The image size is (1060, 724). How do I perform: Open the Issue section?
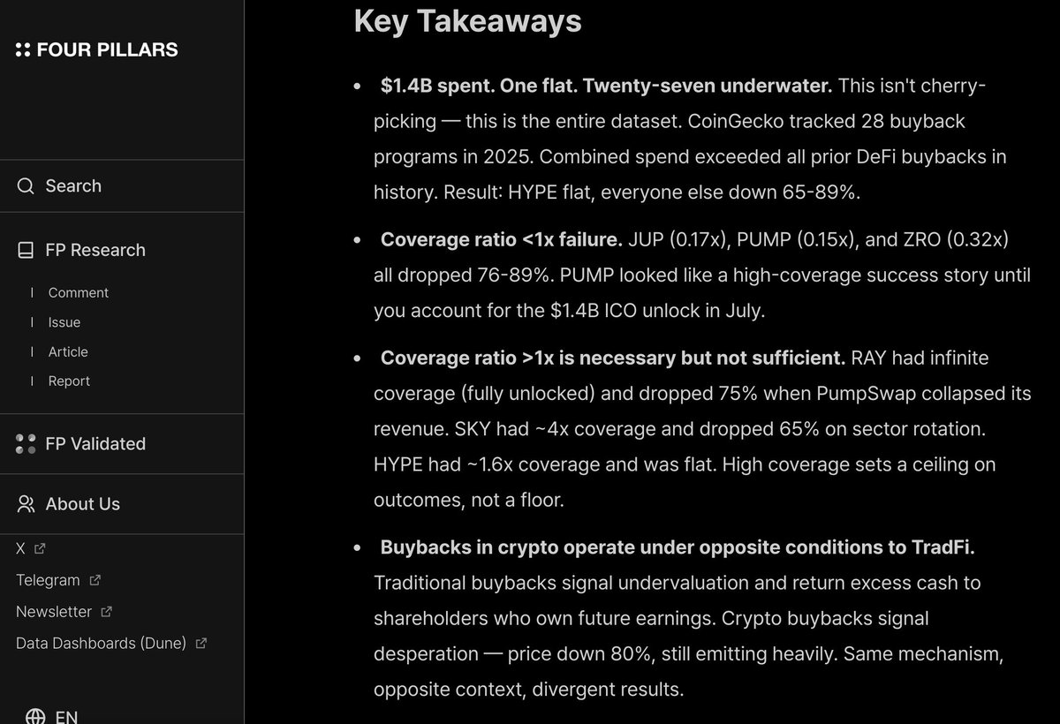coord(64,322)
